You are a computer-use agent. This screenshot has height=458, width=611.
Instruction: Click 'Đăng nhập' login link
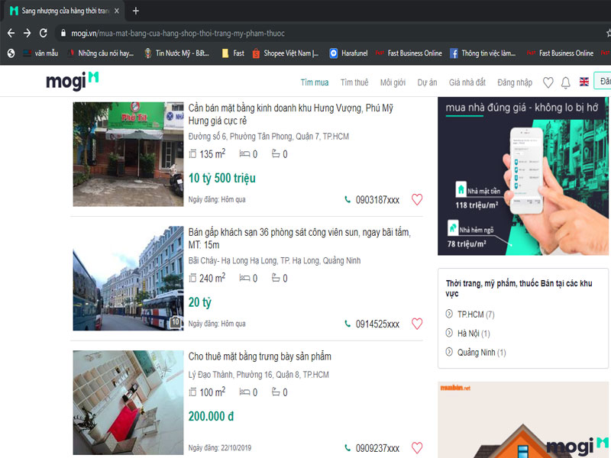click(515, 82)
